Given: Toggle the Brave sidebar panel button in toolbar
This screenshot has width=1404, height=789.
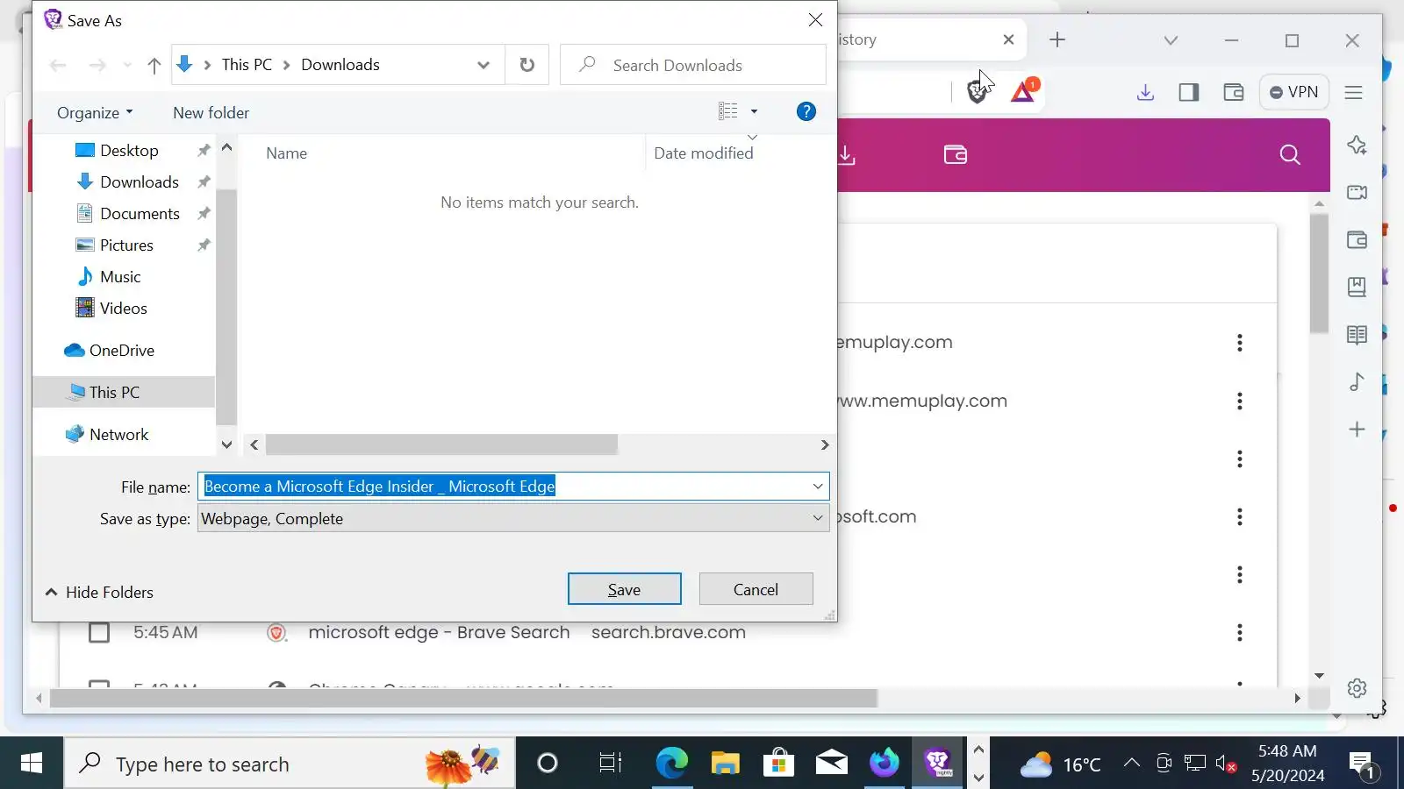Looking at the screenshot, I should pyautogui.click(x=1189, y=92).
